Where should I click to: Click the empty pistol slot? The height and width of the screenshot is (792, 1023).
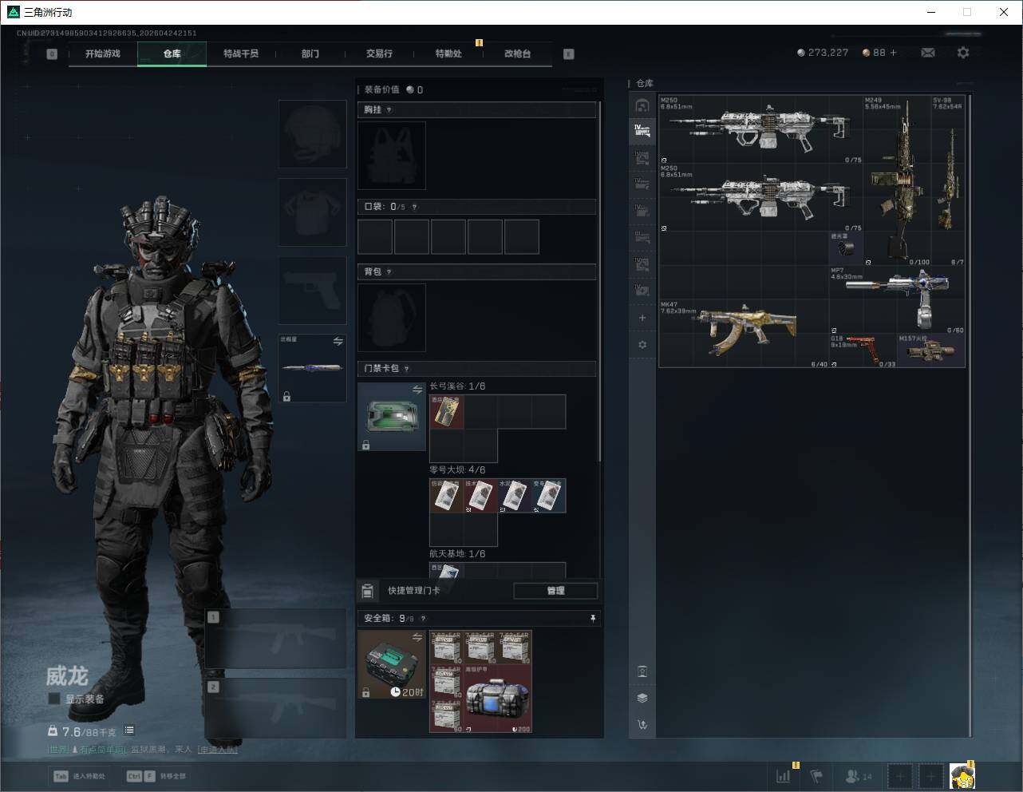[x=312, y=291]
